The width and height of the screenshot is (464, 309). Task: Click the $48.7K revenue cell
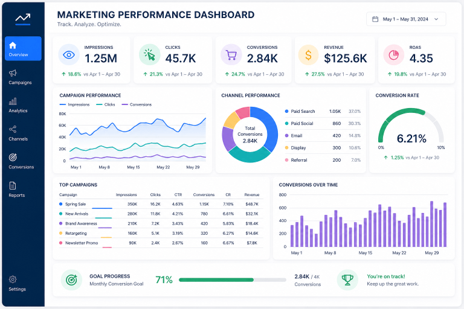tap(252, 204)
